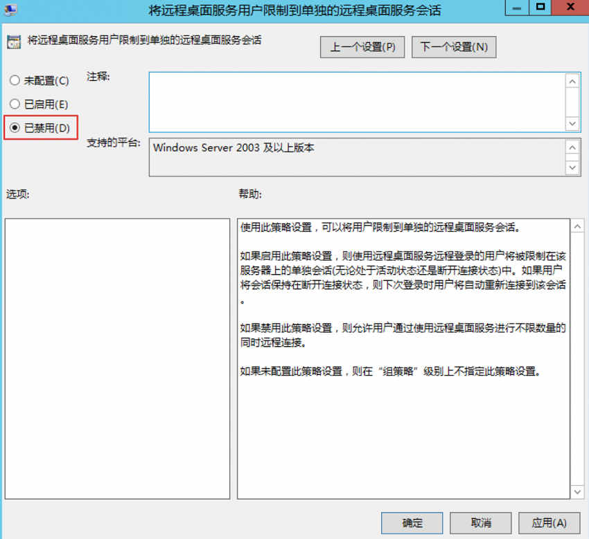Click inside the empty 选项 options panel
This screenshot has width=589, height=539.
coord(117,358)
